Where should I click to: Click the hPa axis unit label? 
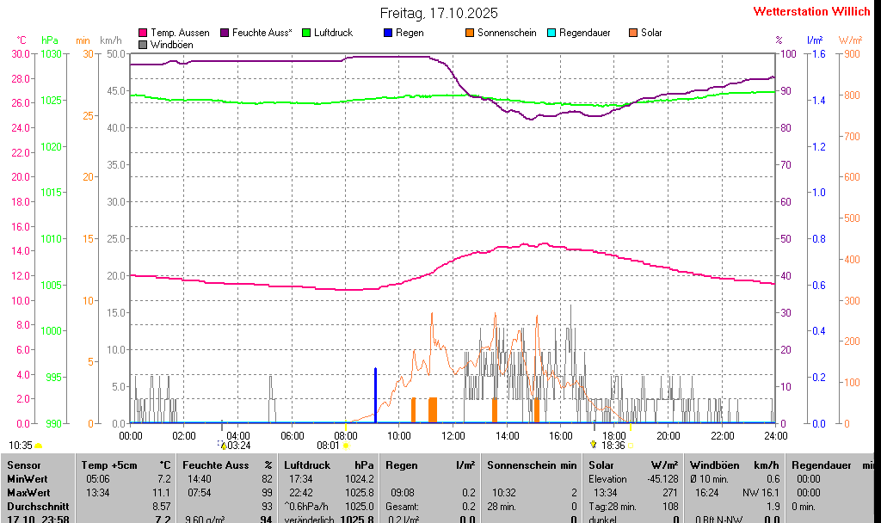(50, 40)
